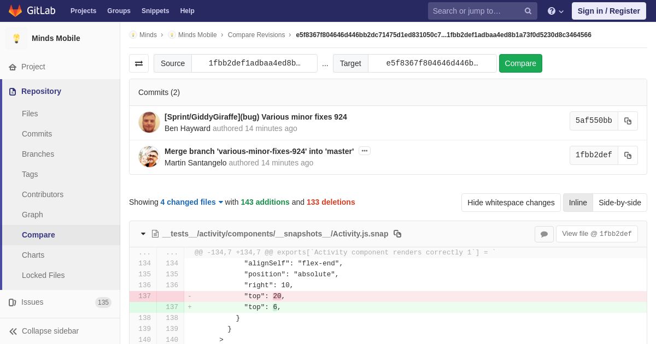This screenshot has width=656, height=344.
Task: Open the Help question mark dropdown
Action: (x=555, y=11)
